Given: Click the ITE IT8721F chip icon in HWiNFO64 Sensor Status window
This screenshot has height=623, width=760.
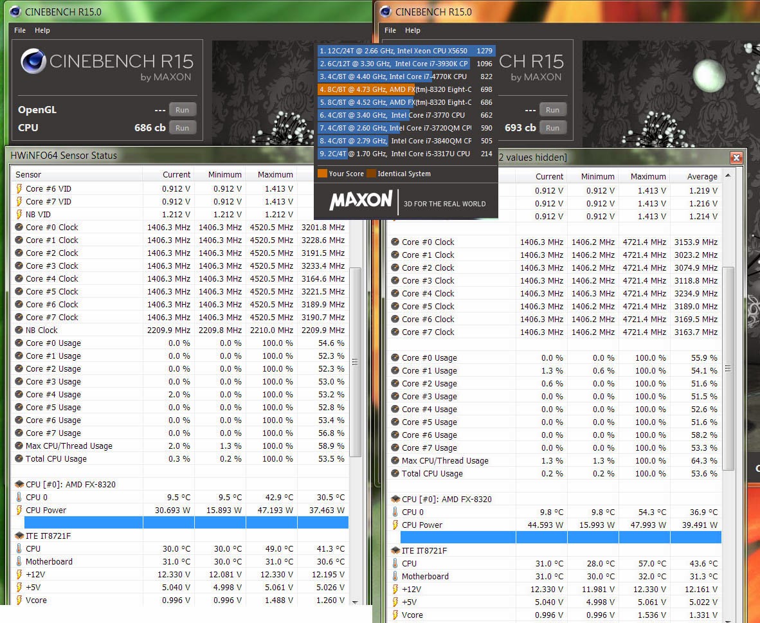Looking at the screenshot, I should (x=19, y=536).
